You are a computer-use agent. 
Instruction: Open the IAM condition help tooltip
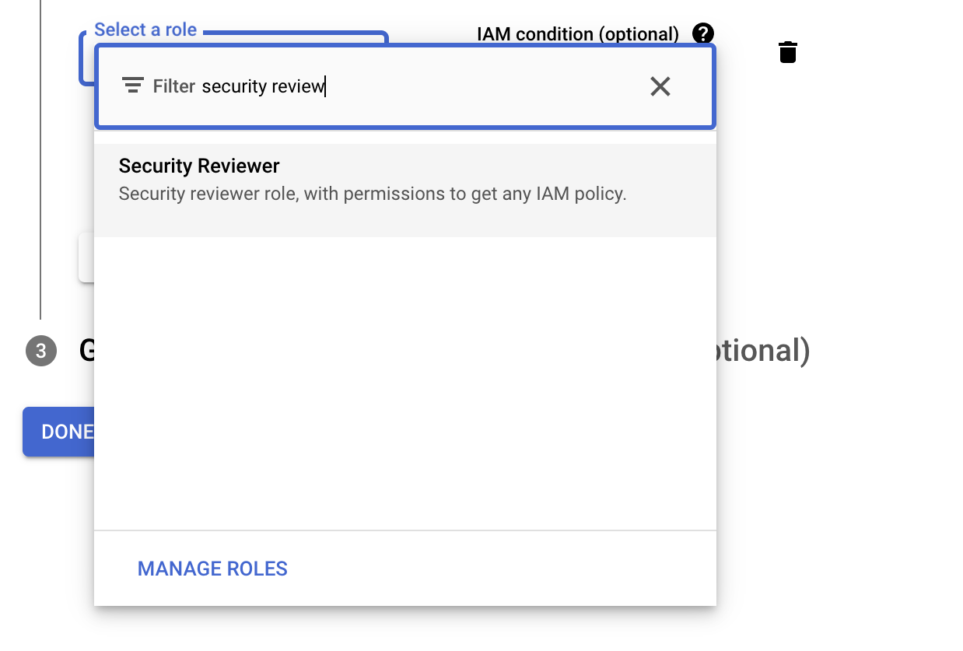pyautogui.click(x=703, y=33)
